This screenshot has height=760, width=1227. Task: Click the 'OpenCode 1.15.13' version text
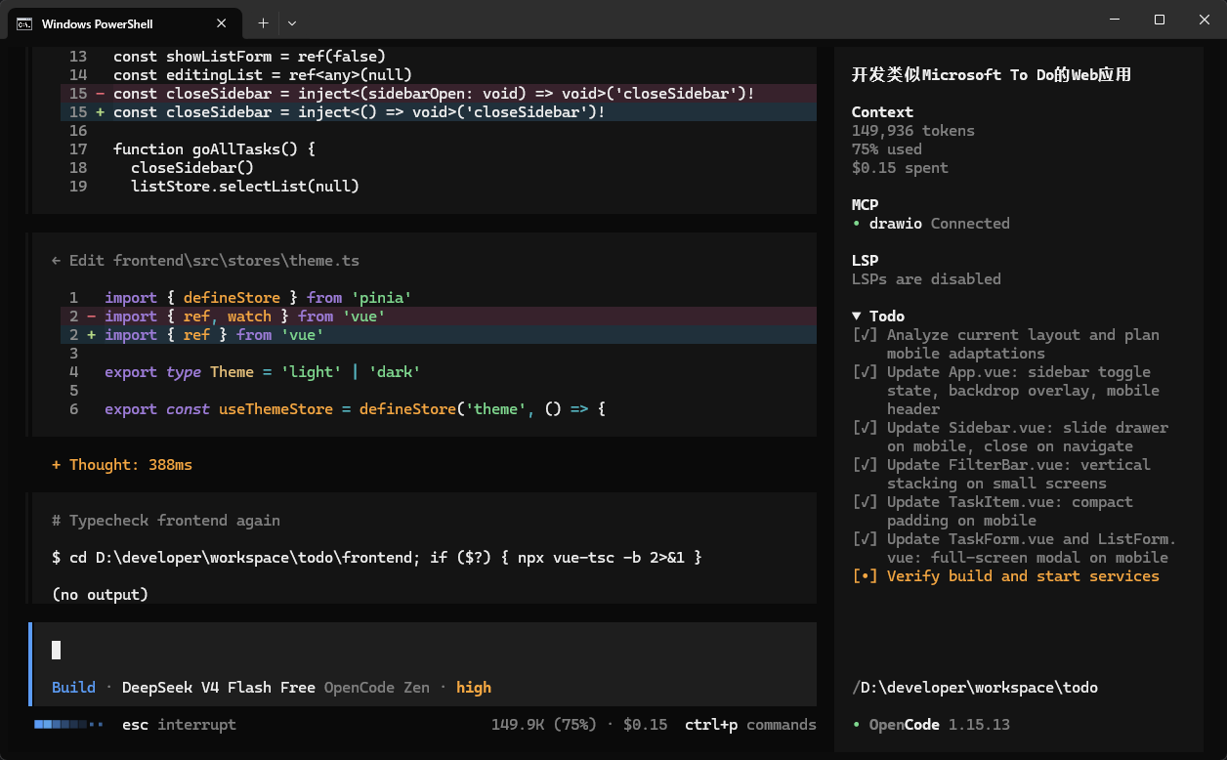pyautogui.click(x=940, y=725)
